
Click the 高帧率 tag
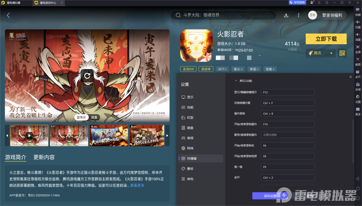206,69
